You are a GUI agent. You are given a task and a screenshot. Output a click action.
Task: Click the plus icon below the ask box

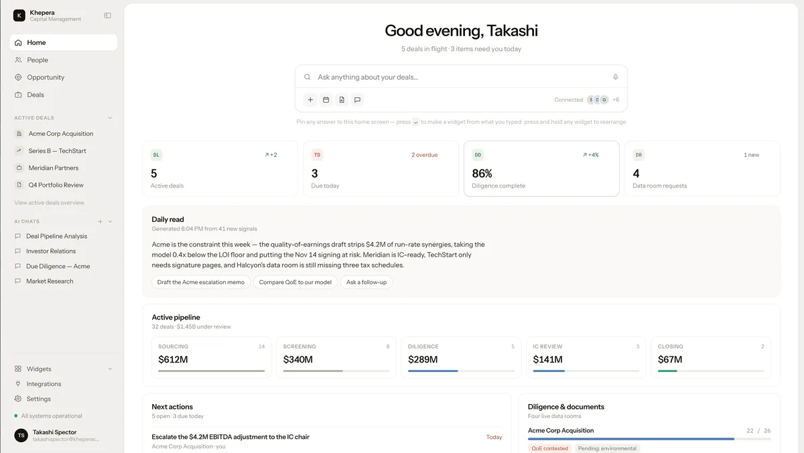click(x=310, y=100)
